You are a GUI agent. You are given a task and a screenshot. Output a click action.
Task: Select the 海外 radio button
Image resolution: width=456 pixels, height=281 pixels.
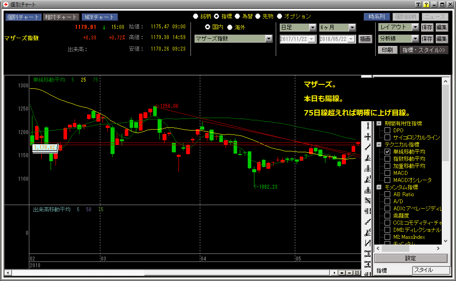(230, 28)
